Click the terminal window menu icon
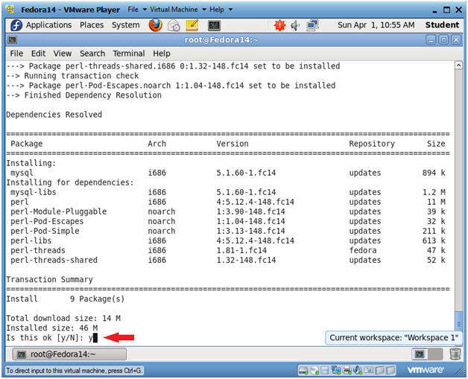Image resolution: width=468 pixels, height=379 pixels. click(12, 39)
